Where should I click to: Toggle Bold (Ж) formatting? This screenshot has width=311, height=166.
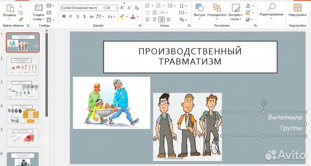point(63,16)
